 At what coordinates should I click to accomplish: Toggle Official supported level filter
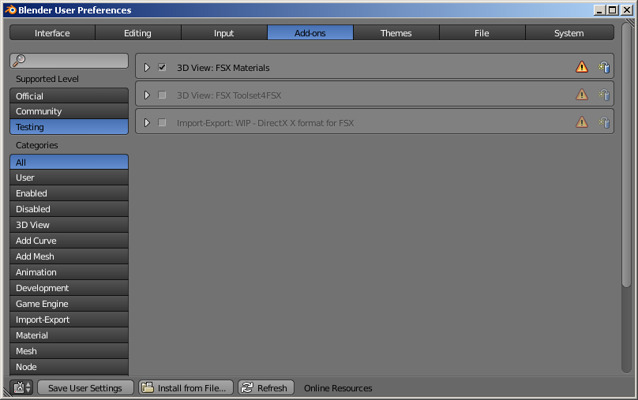(69, 96)
